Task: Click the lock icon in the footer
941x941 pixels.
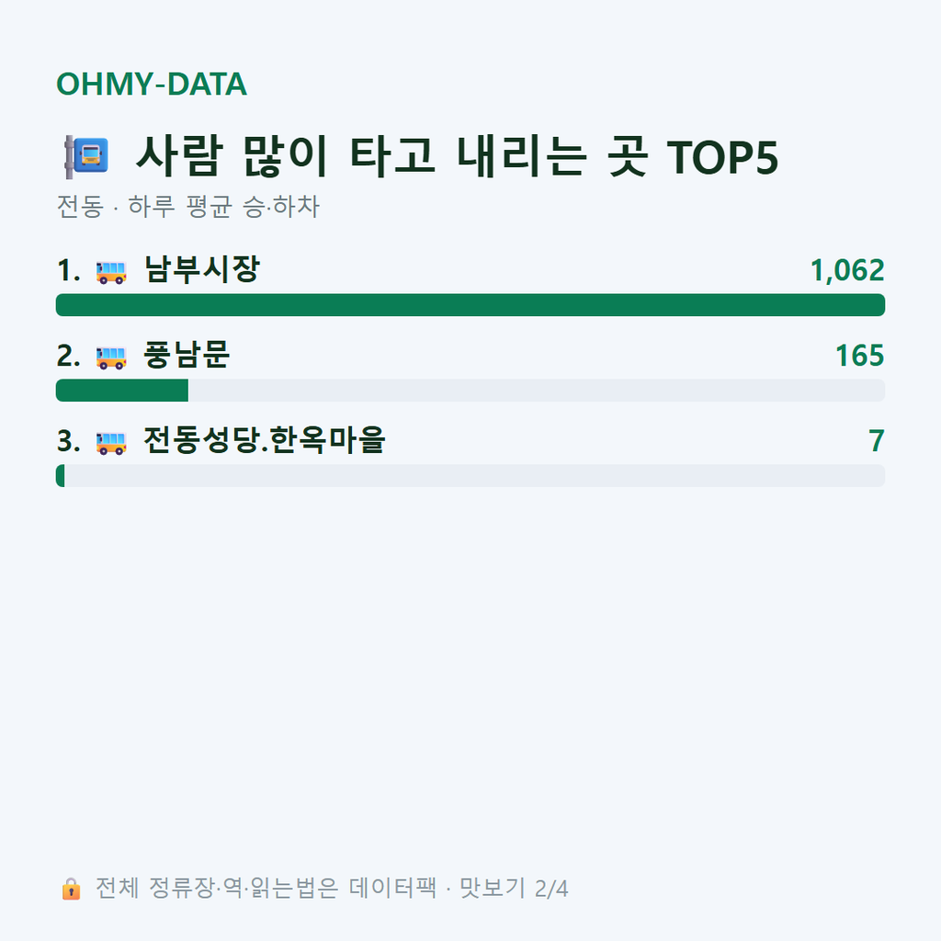Action: (71, 889)
